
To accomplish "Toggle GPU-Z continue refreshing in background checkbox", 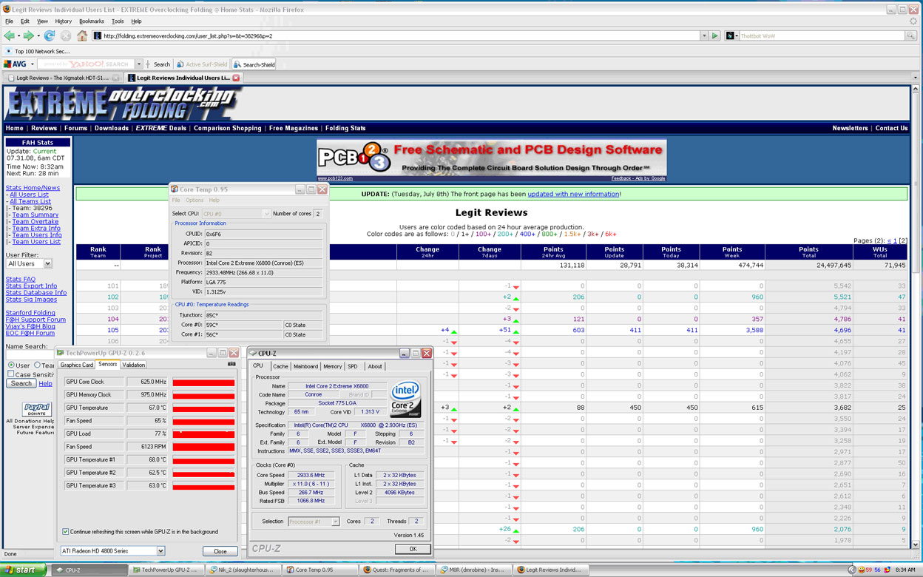I will (66, 532).
